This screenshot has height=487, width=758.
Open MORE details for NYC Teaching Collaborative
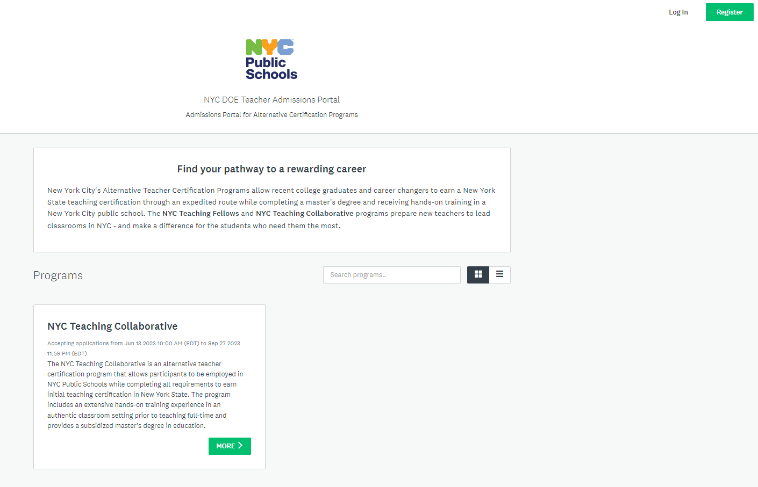click(x=230, y=446)
